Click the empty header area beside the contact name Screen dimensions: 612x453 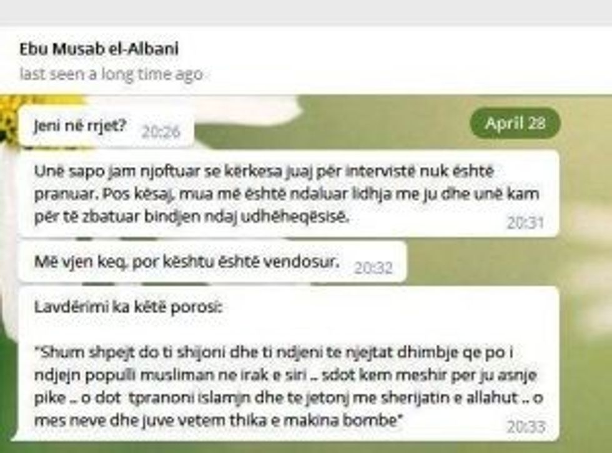click(x=390, y=61)
